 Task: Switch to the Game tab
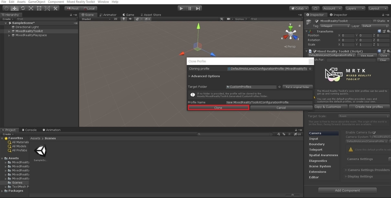[128, 15]
